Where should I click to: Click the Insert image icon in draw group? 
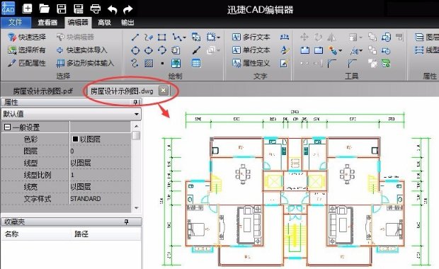coord(176,63)
